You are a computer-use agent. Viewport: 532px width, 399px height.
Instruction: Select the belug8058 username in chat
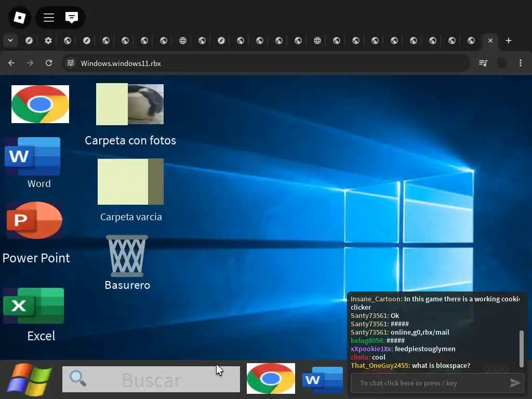tap(368, 340)
